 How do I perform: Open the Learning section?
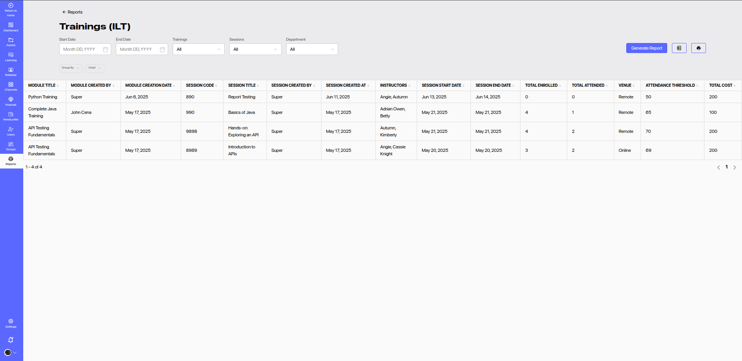[11, 57]
